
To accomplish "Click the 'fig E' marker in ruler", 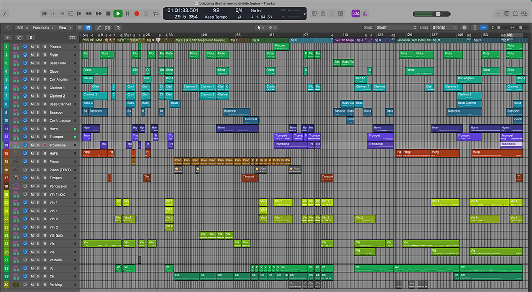I will pyautogui.click(x=200, y=40).
